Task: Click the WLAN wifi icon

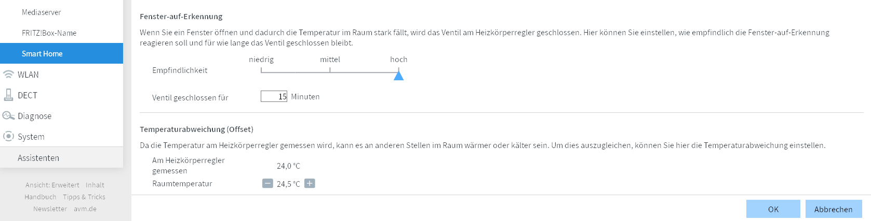Action: (x=8, y=75)
